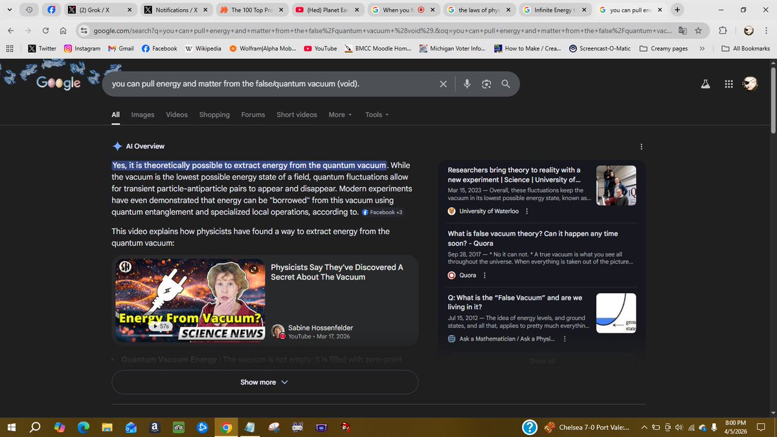
Task: Click the ground state graph thumbnail
Action: (x=616, y=313)
